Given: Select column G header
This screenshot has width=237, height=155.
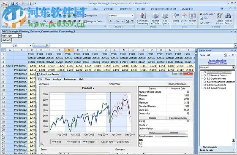Looking at the screenshot, I should [69, 50].
